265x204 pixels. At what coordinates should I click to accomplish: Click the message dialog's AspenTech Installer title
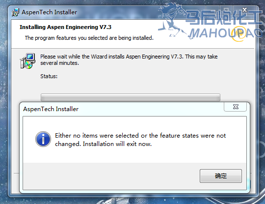[51, 109]
